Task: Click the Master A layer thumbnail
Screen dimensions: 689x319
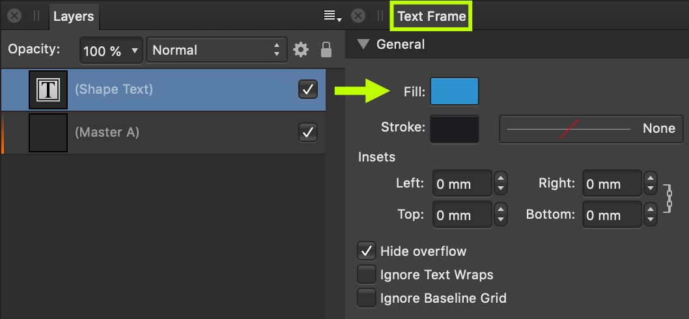Action: [48, 133]
